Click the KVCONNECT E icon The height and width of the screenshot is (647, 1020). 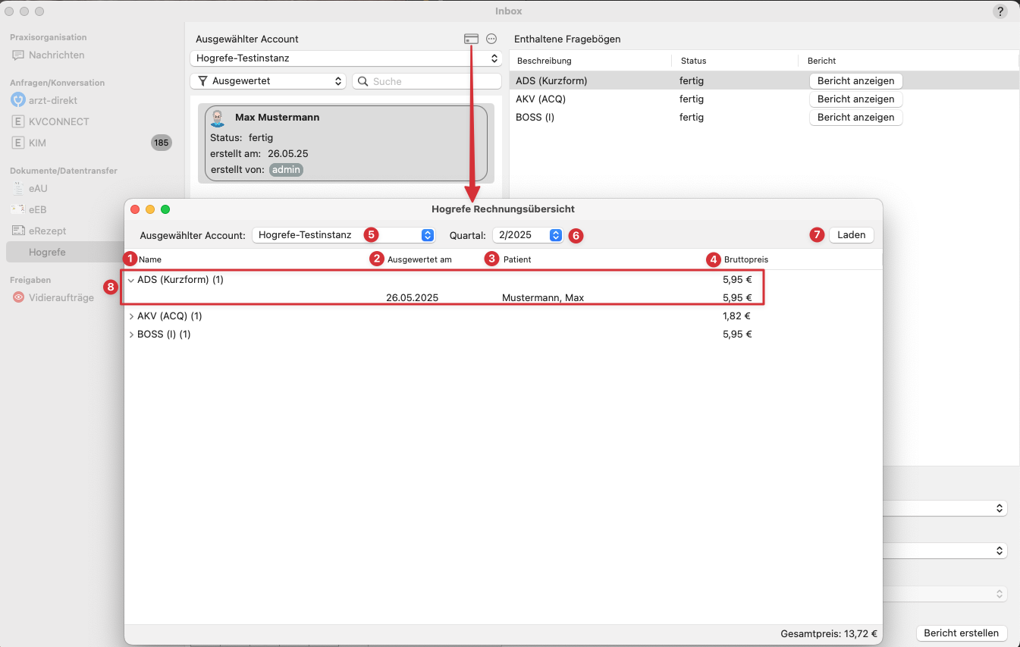point(18,121)
